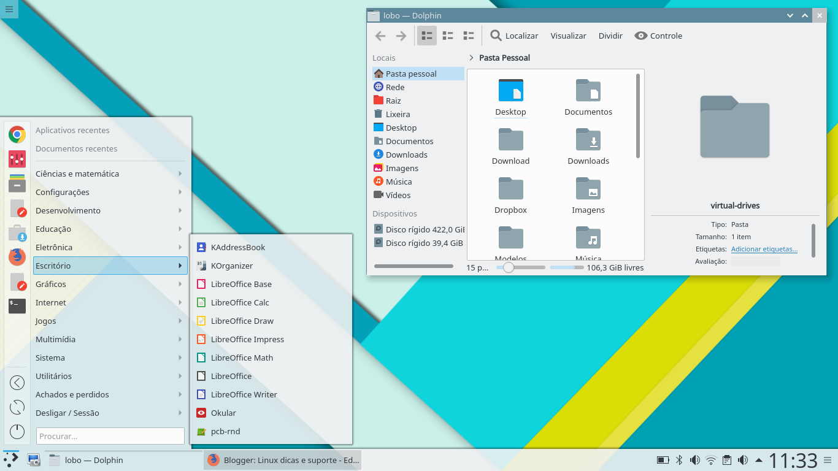The height and width of the screenshot is (471, 838).
Task: Open the Visualizar menu in Dolphin
Action: [x=567, y=36]
